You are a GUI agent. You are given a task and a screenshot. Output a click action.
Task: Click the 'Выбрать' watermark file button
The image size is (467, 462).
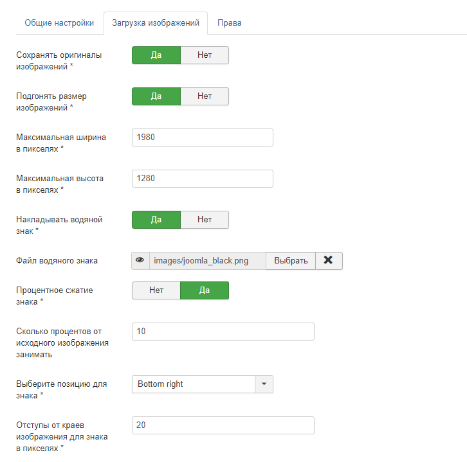[291, 261]
